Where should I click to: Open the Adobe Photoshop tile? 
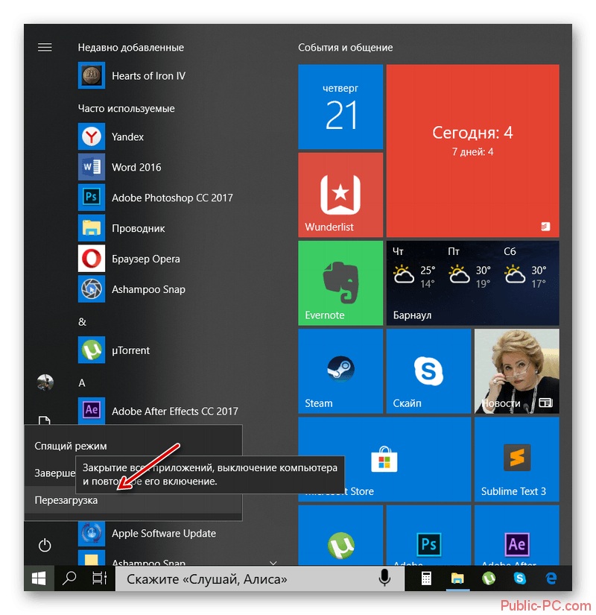point(428,535)
